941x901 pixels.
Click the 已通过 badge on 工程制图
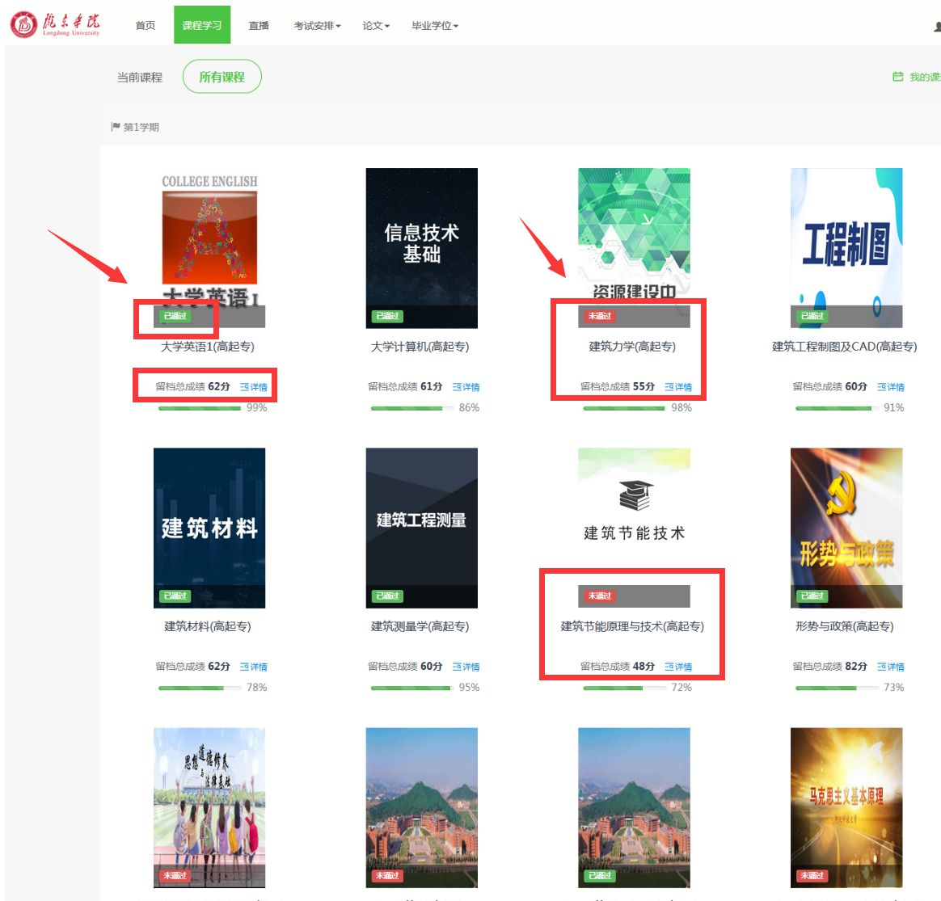click(812, 316)
